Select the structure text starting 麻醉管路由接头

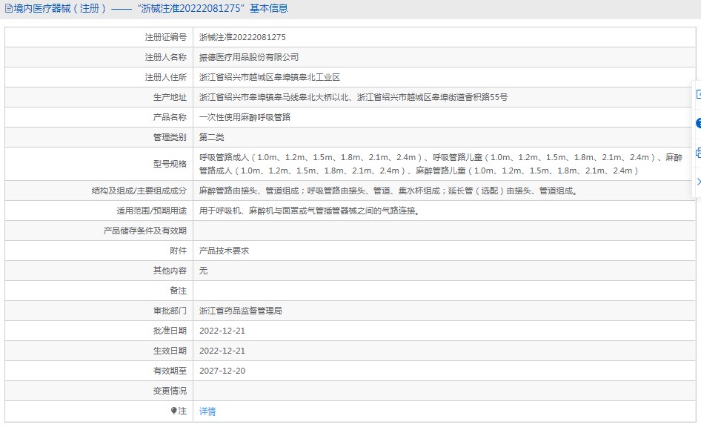pyautogui.click(x=389, y=191)
